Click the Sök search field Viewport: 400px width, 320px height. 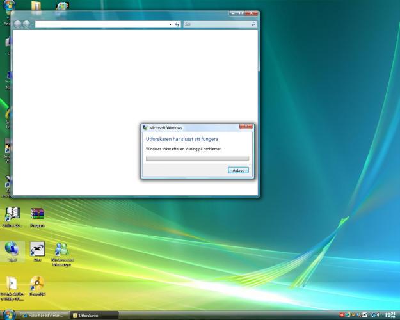216,24
